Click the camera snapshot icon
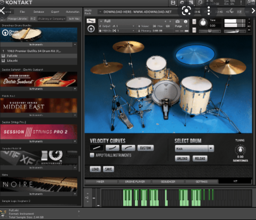The width and height of the screenshot is (256, 220). 177,21
